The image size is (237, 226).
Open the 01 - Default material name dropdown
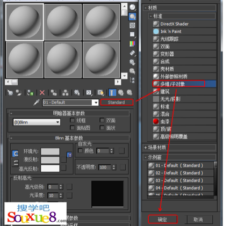[x=96, y=103]
